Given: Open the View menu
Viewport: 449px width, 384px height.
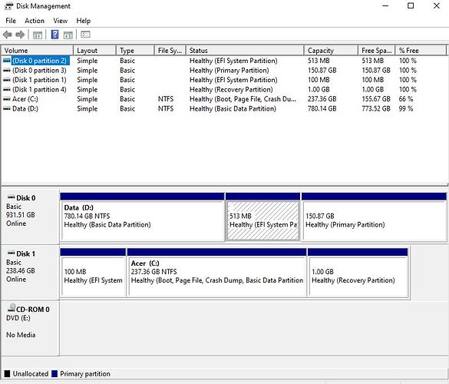Looking at the screenshot, I should 61,21.
